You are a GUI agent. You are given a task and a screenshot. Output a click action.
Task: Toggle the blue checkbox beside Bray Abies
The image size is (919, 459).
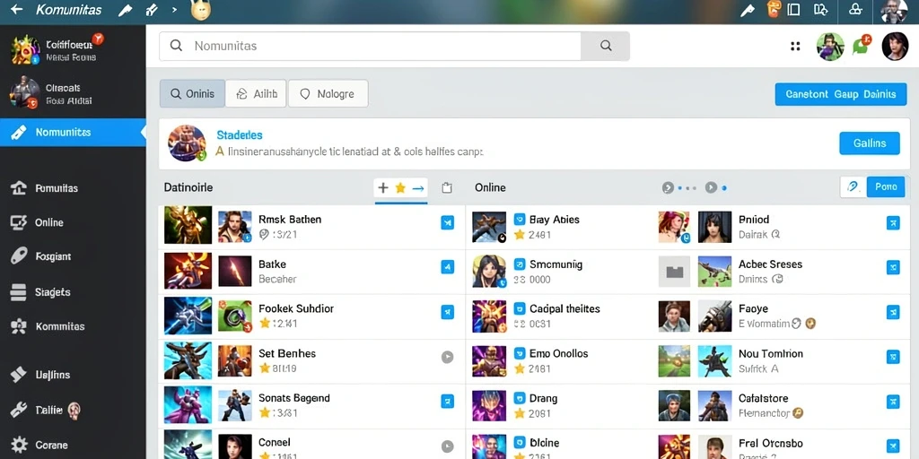pyautogui.click(x=519, y=220)
